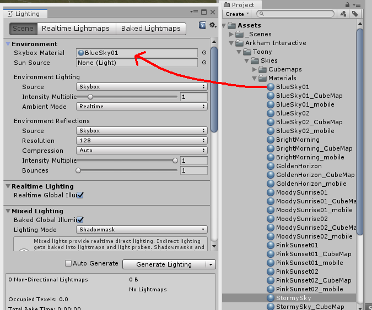The height and width of the screenshot is (310, 372).
Task: Click Bounces slider handle
Action: pos(78,170)
